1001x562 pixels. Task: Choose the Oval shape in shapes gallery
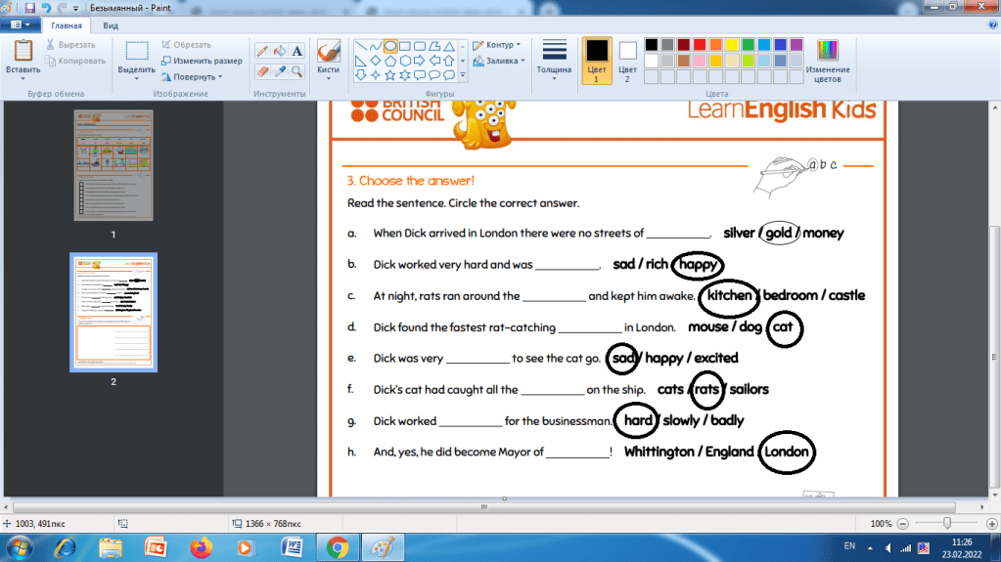pyautogui.click(x=390, y=45)
